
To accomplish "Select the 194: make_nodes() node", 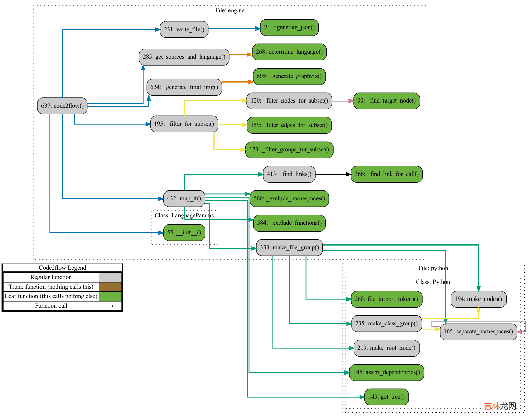I will pyautogui.click(x=478, y=299).
